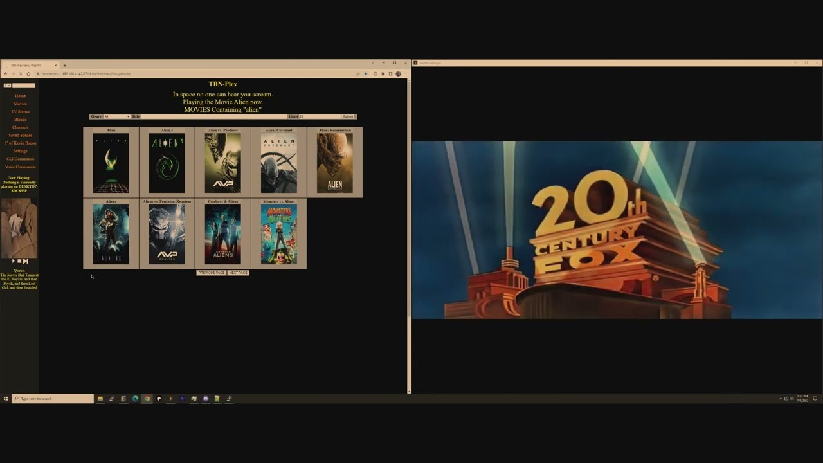Image resolution: width=823 pixels, height=463 pixels.
Task: Click the sidebar top text field
Action: (x=24, y=86)
